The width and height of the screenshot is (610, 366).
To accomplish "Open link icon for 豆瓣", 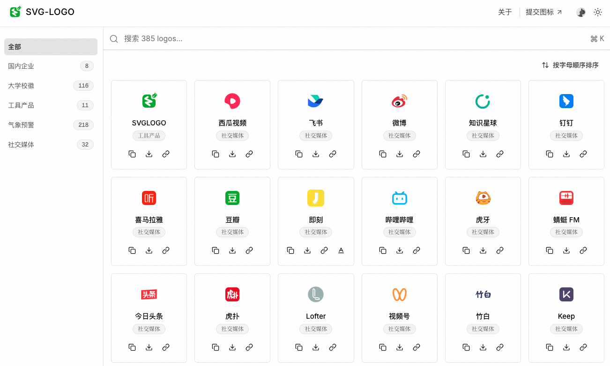I will (x=249, y=250).
